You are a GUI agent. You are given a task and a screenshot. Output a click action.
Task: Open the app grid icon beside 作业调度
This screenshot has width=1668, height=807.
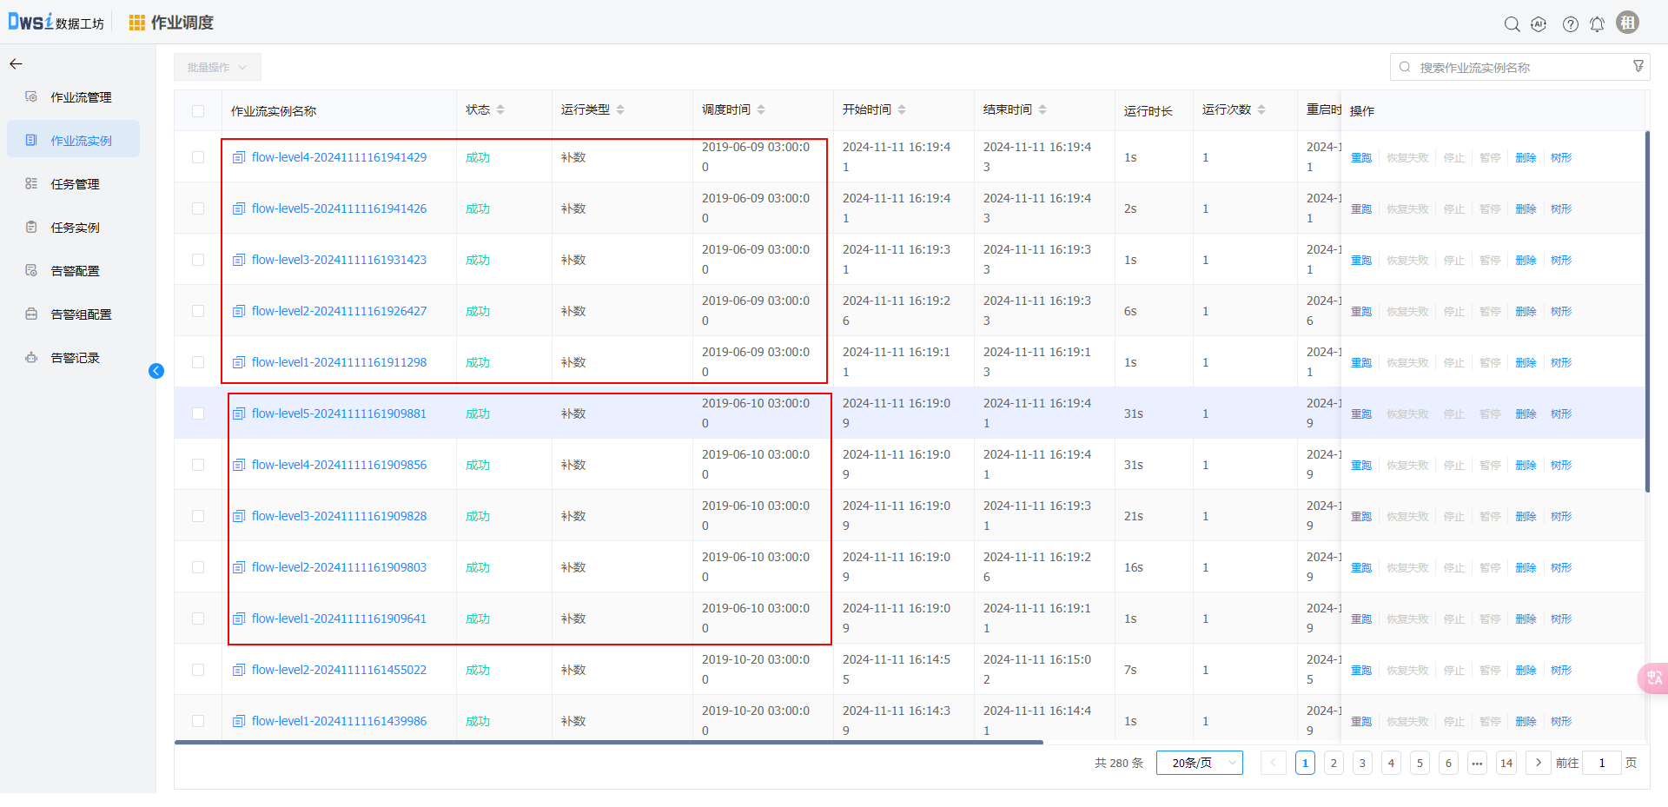click(136, 23)
